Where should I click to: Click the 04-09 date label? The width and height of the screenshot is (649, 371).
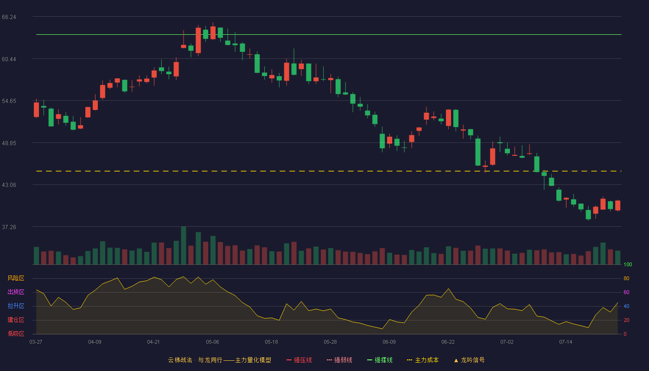click(95, 342)
